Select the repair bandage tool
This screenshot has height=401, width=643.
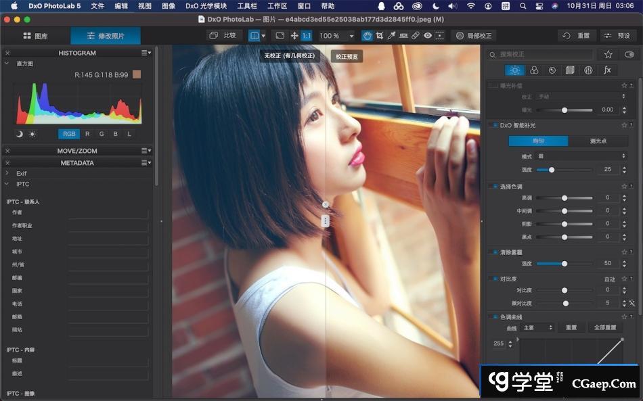click(x=416, y=36)
